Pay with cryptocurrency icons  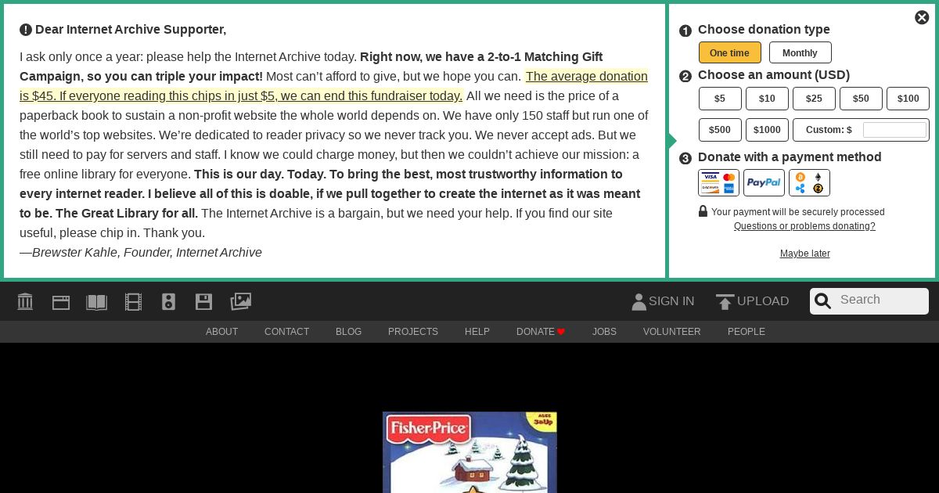pos(809,183)
